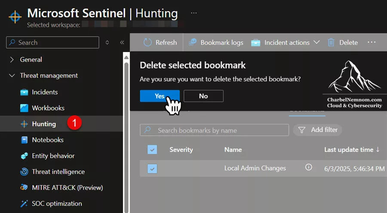Screen dimensions: 387x213
Task: Open Bookmark logs
Action: point(222,43)
